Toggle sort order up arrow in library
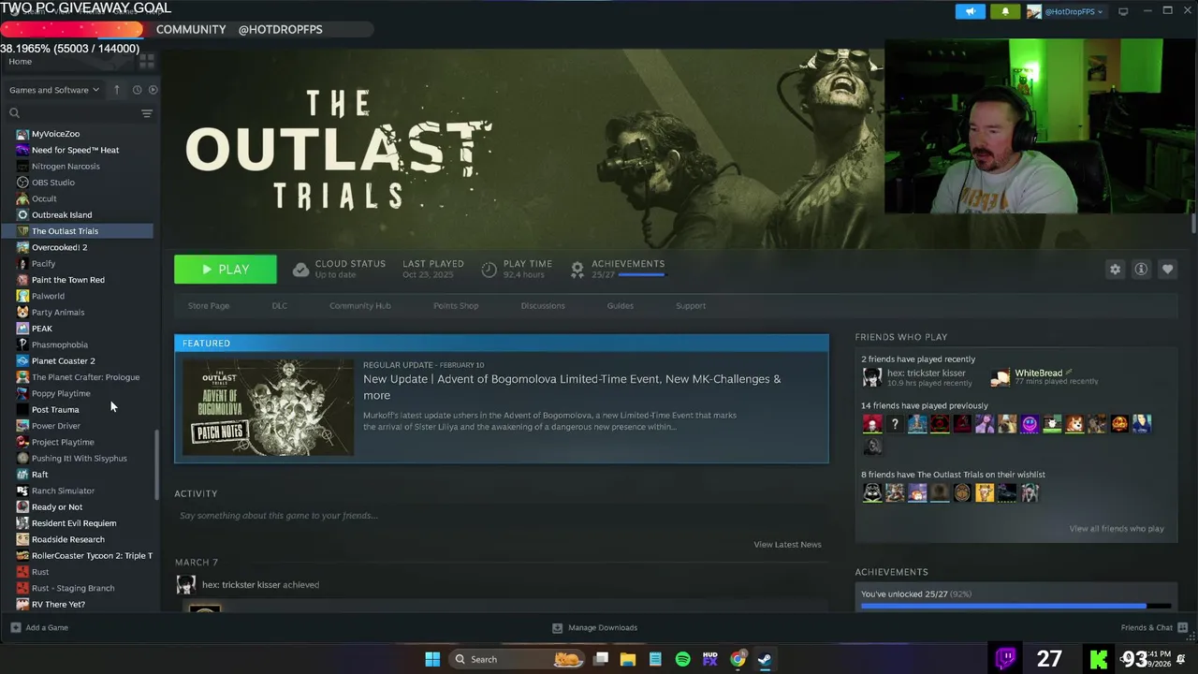 click(116, 90)
